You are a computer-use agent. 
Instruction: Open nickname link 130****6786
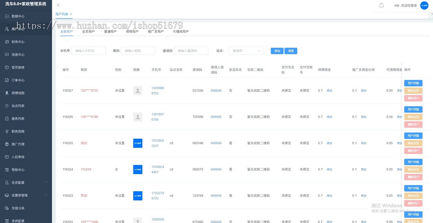[89, 117]
